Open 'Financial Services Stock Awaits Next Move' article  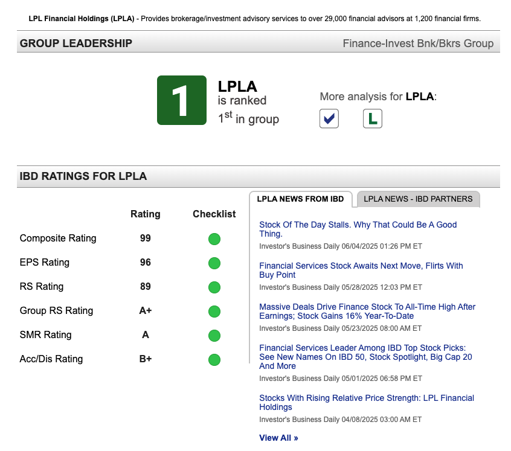(x=361, y=270)
